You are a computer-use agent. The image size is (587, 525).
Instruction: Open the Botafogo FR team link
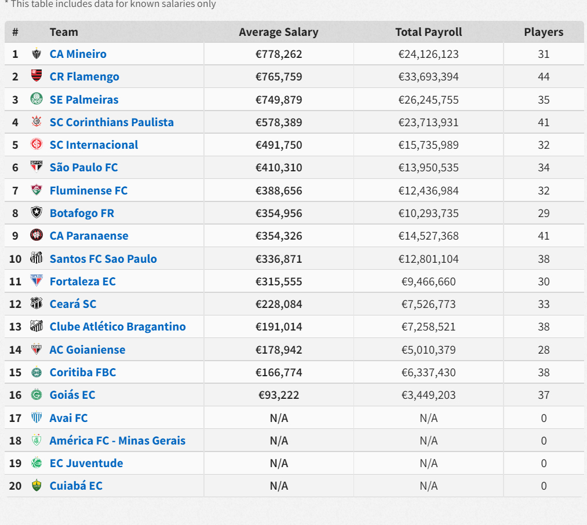[82, 213]
